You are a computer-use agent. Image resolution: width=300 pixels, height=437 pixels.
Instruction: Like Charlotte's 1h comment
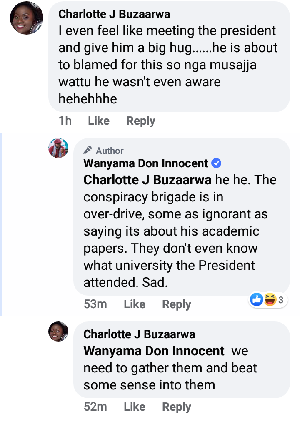point(99,121)
